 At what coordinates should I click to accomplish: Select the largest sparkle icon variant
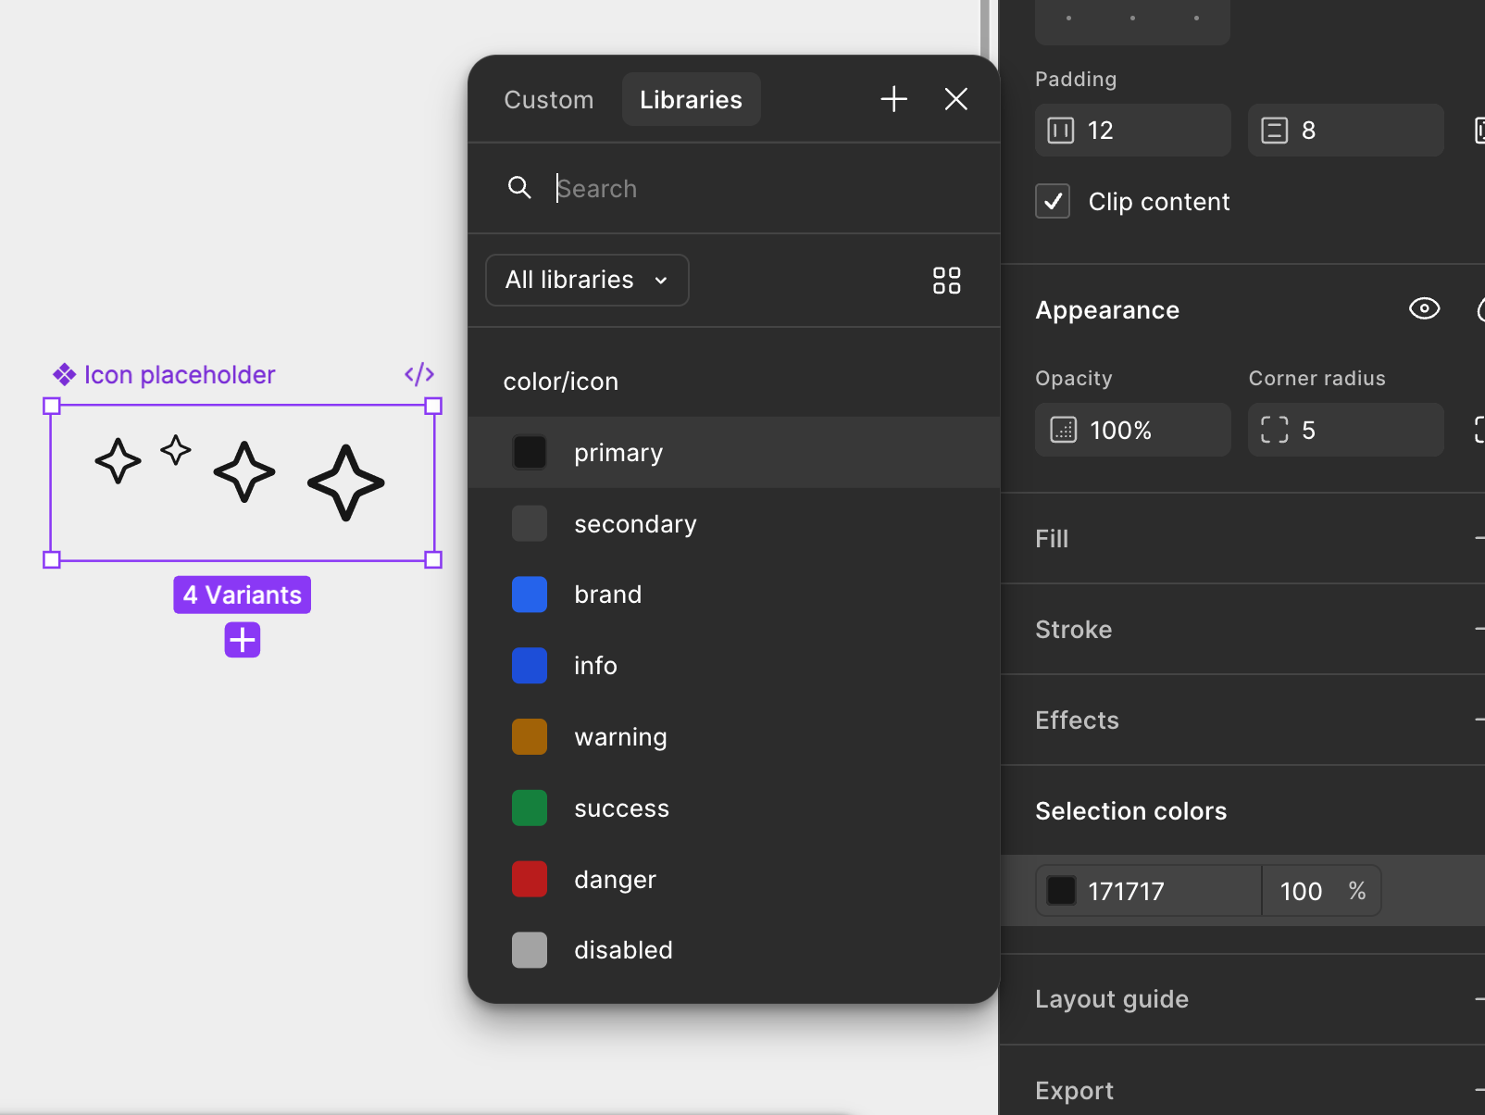[x=346, y=482]
